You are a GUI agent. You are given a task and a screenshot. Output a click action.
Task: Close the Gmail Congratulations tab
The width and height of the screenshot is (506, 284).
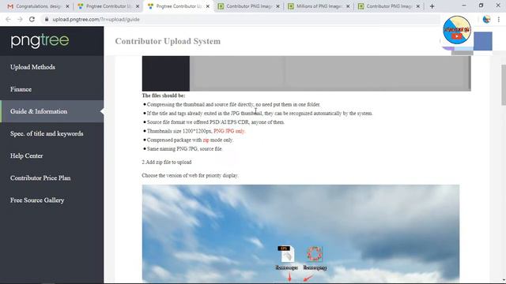pyautogui.click(x=67, y=6)
